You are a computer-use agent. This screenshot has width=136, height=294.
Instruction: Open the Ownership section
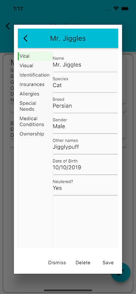click(x=35, y=134)
